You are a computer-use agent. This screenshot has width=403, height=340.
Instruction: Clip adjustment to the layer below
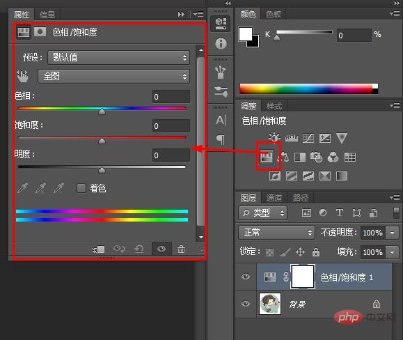[98, 249]
